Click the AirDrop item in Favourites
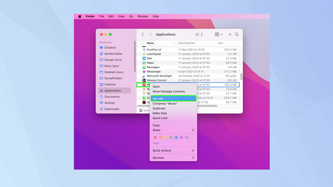The width and height of the screenshot is (333, 187). pyautogui.click(x=109, y=103)
